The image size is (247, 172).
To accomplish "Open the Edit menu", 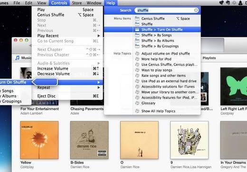I will pyautogui.click(x=28, y=3).
